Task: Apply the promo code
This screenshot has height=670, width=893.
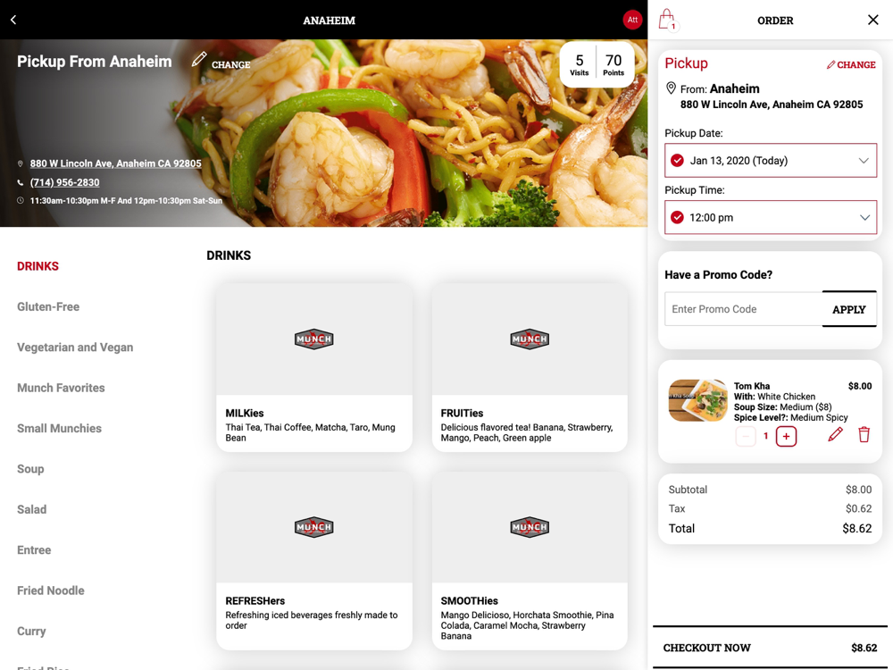Action: point(848,309)
